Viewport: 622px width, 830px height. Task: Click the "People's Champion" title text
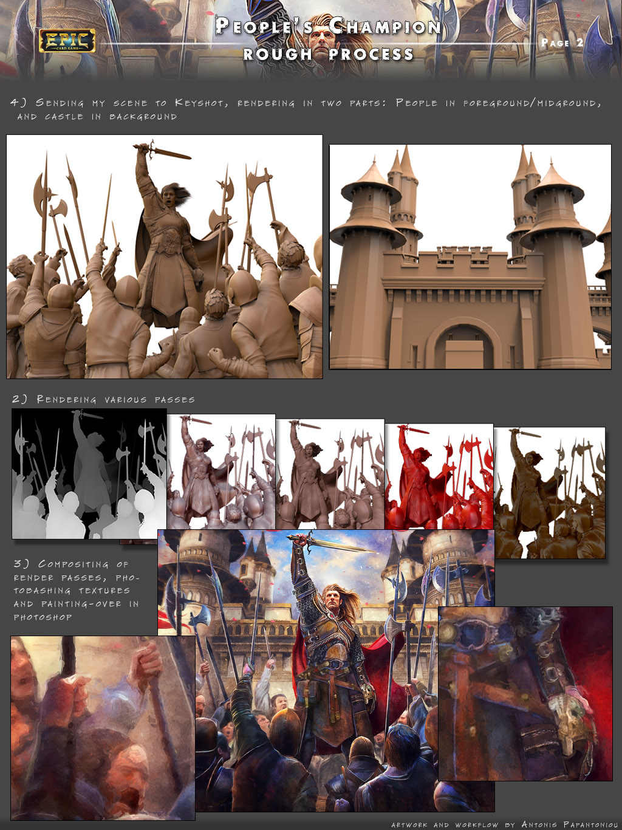[328, 26]
